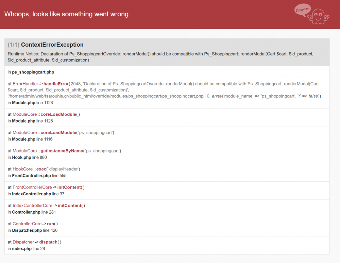Image resolution: width=340 pixels, height=263 pixels.
Task: Open the handleError method link
Action: pos(56,84)
